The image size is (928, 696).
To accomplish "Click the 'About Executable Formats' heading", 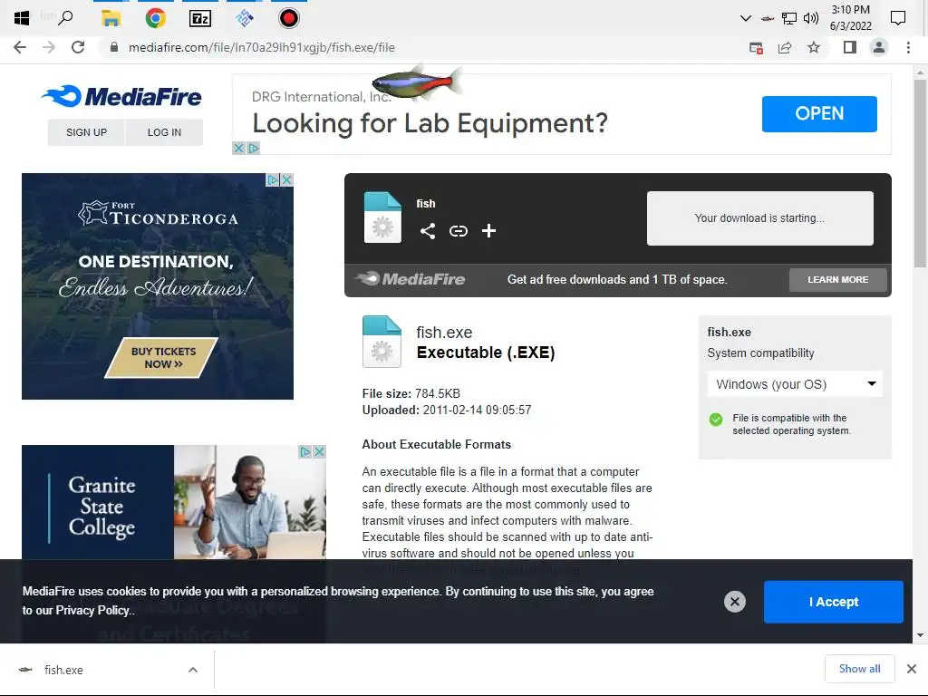I will point(436,444).
